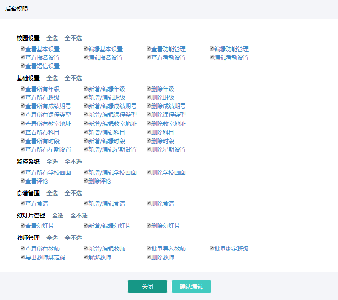Toggle 删除评论 checkbox
This screenshot has height=300, width=338.
coord(85,181)
